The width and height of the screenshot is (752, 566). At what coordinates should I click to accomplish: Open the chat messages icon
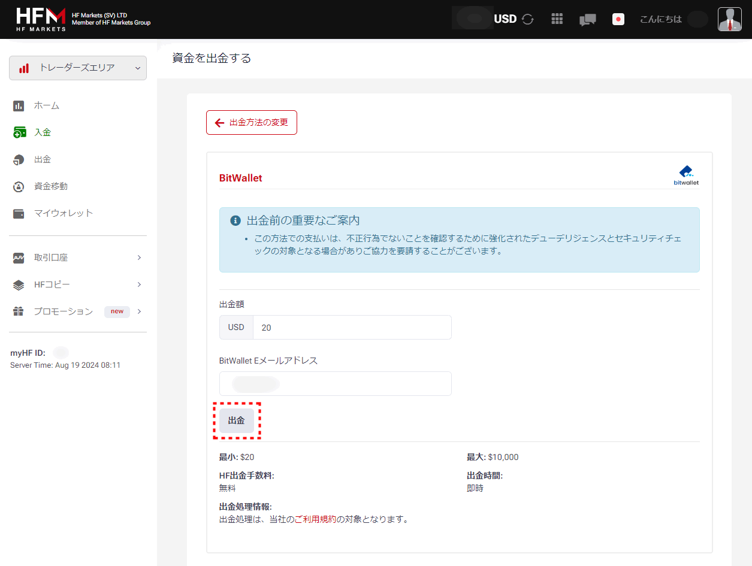click(x=588, y=20)
